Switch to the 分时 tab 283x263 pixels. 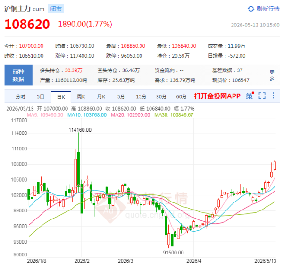point(20,96)
